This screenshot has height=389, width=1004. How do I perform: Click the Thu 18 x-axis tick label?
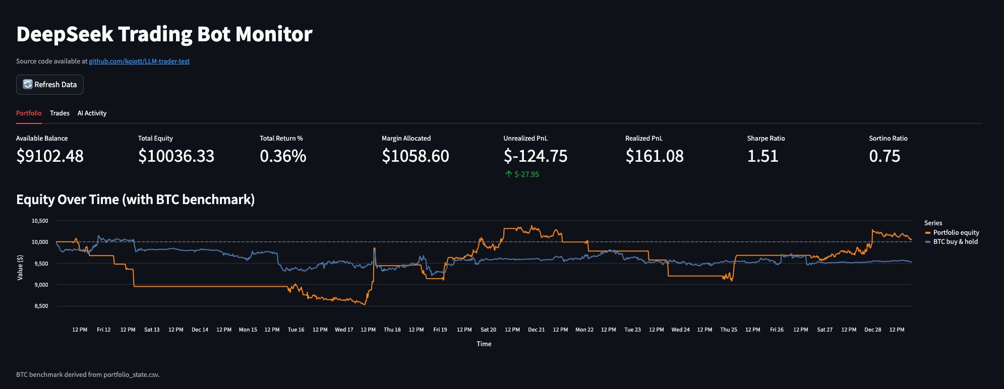[392, 330]
